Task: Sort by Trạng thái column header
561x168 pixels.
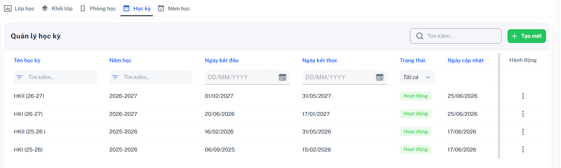Action: pyautogui.click(x=412, y=60)
